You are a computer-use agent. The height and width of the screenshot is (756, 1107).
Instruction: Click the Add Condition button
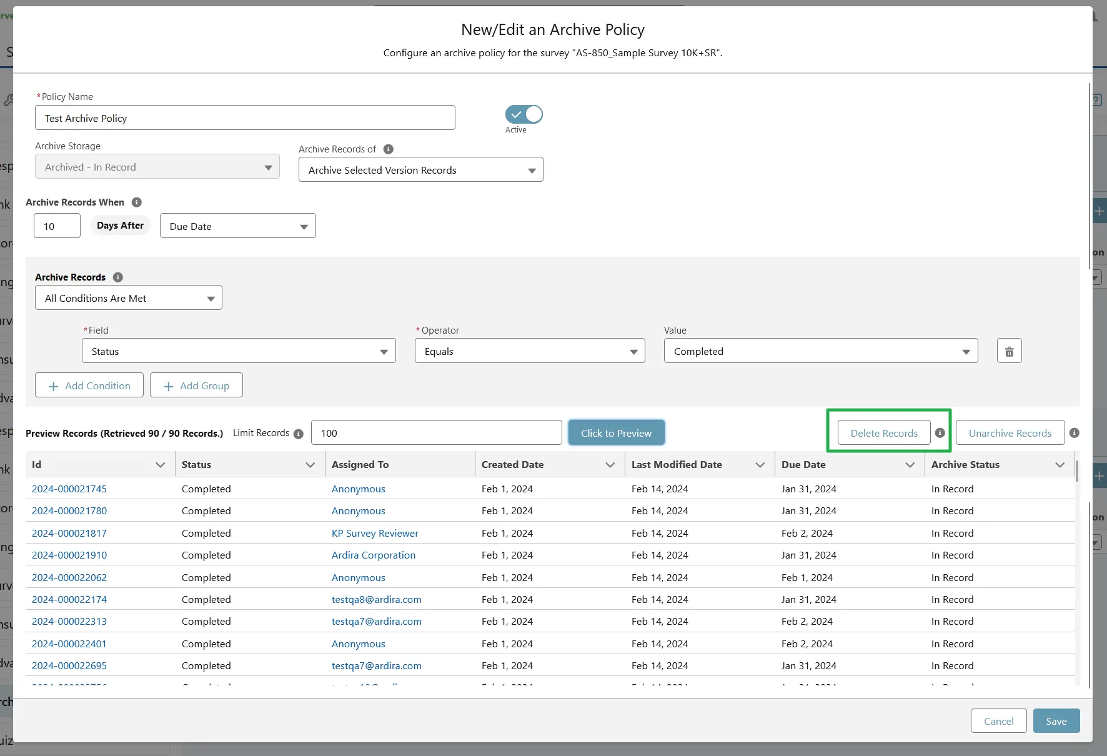pyautogui.click(x=89, y=385)
